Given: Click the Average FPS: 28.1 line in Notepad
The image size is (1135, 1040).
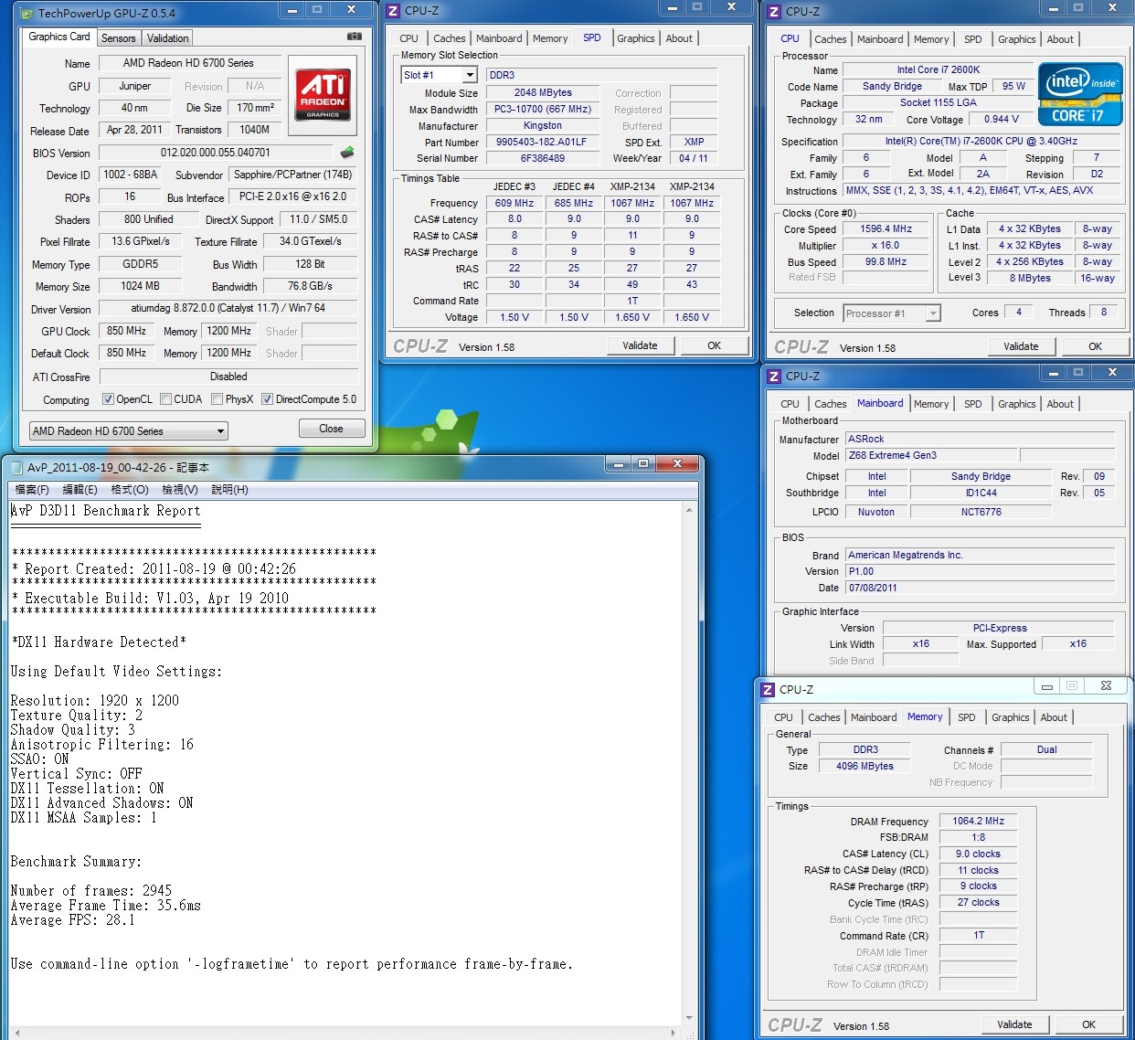Looking at the screenshot, I should pyautogui.click(x=73, y=920).
